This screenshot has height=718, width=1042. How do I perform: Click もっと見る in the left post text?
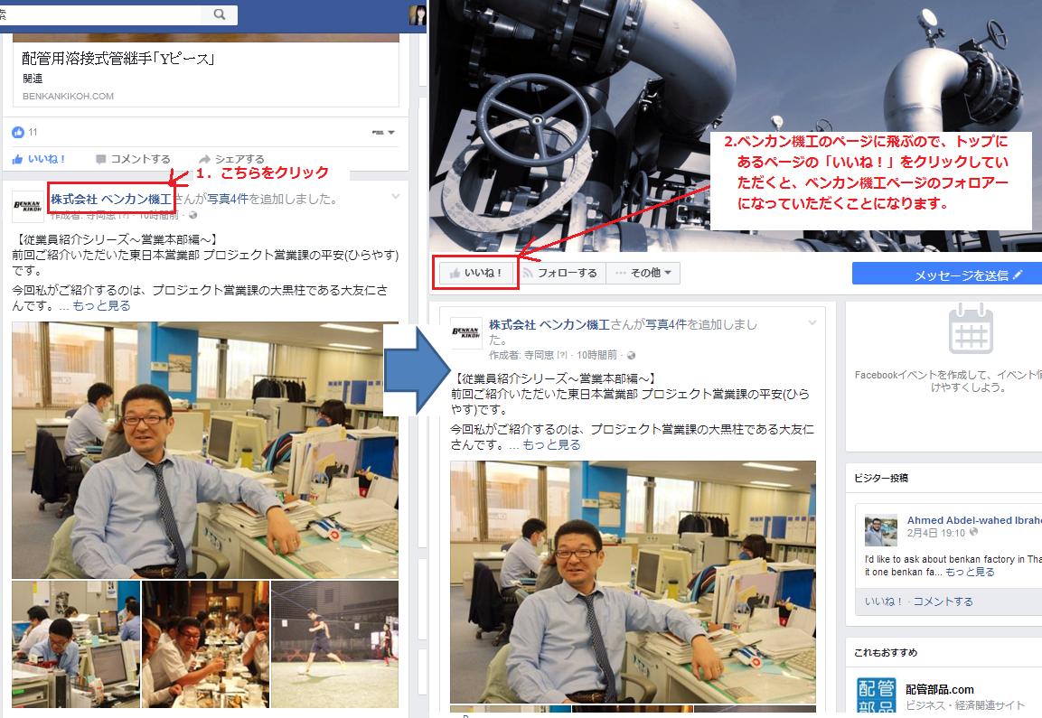pyautogui.click(x=102, y=305)
